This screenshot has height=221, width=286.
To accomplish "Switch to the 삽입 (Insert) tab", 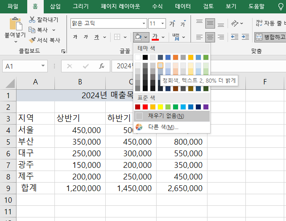I will point(55,7).
